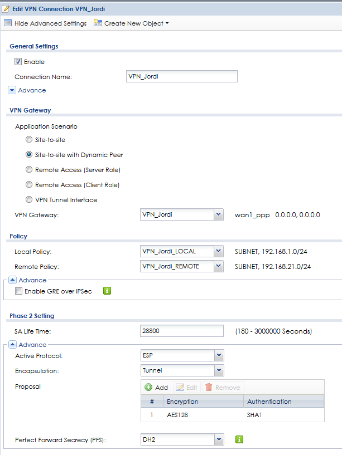
Task: Click the Edit VPN Connection pencil icon
Action: [6, 9]
